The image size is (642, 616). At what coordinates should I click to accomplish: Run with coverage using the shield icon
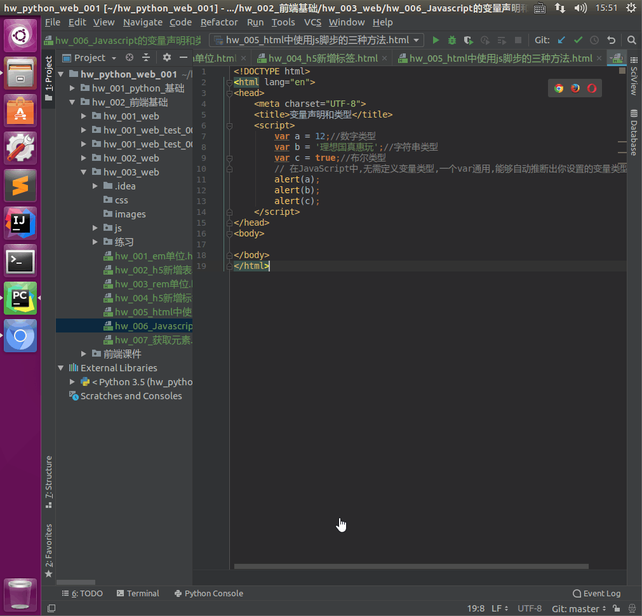469,40
